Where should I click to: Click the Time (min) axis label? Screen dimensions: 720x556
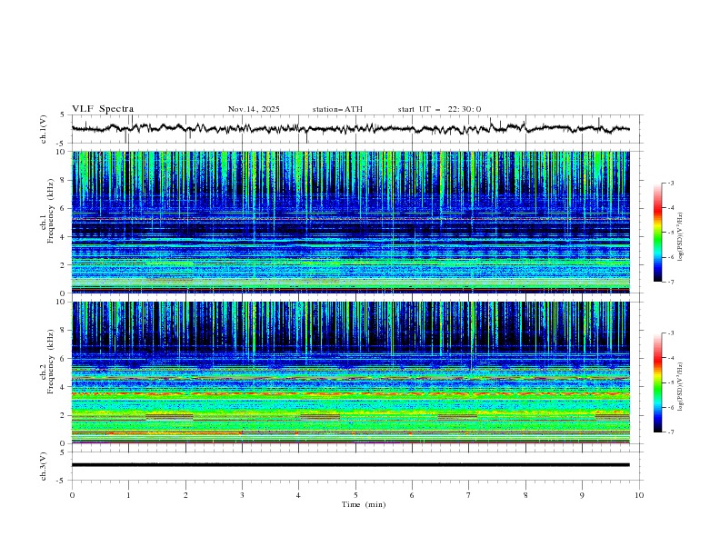pos(363,504)
